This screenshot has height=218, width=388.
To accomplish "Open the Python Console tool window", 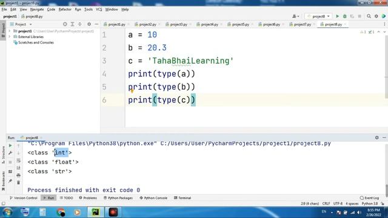I will pyautogui.click(x=153, y=198).
